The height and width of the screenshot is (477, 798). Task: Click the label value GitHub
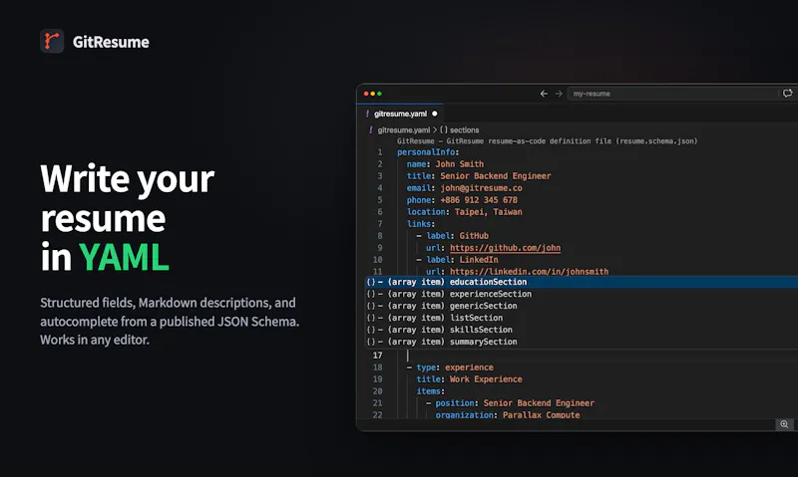point(474,236)
